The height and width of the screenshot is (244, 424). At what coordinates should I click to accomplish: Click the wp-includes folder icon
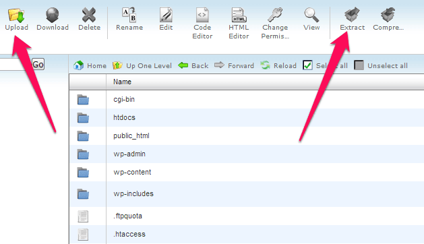point(83,194)
